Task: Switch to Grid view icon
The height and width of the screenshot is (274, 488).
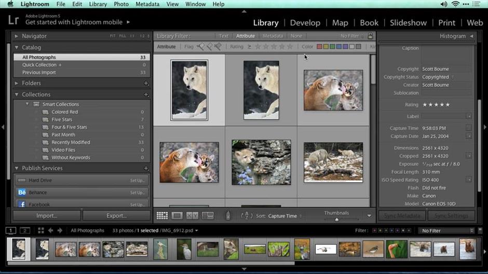Action: tap(162, 215)
